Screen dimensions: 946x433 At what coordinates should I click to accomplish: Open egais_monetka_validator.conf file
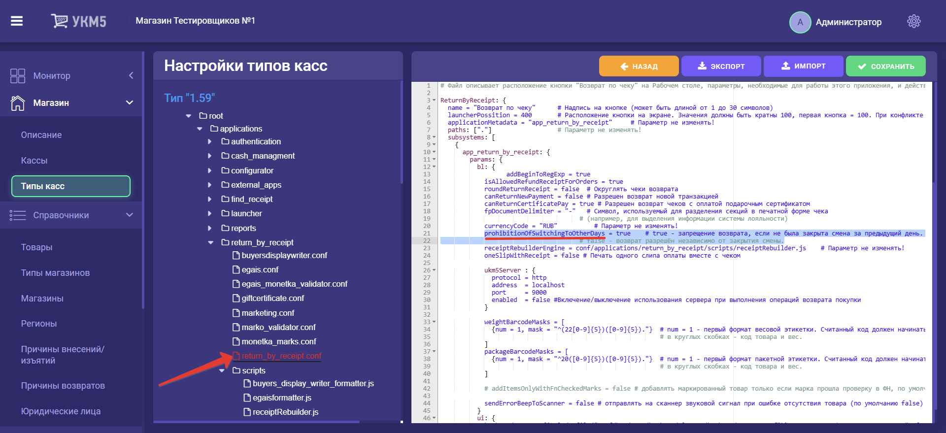[294, 284]
